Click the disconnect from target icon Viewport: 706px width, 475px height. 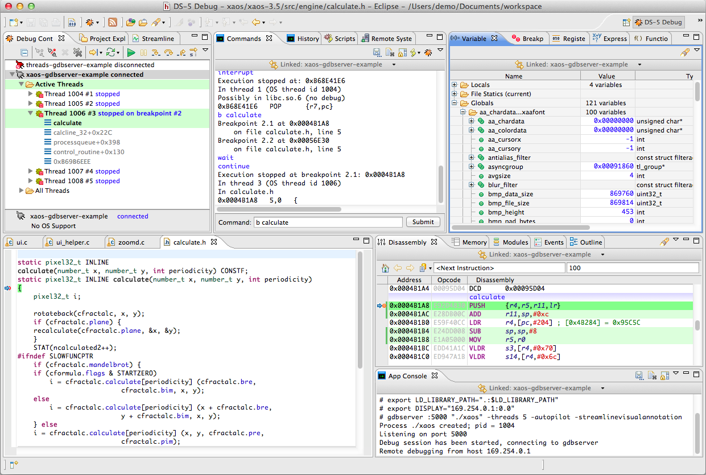pyautogui.click(x=51, y=51)
